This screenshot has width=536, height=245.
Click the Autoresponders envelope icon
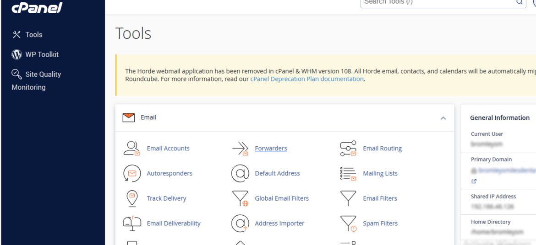[x=132, y=174]
